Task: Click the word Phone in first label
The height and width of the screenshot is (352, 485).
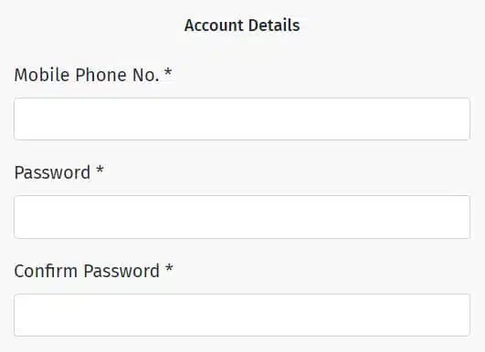Action: (x=100, y=75)
